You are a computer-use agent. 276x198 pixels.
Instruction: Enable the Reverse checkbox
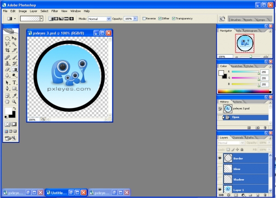pos(144,18)
